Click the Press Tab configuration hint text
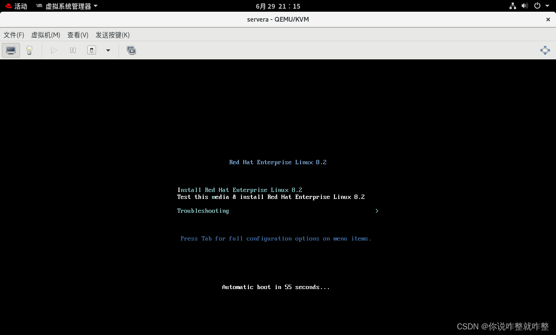Screen dimensions: 556x335 (276, 238)
